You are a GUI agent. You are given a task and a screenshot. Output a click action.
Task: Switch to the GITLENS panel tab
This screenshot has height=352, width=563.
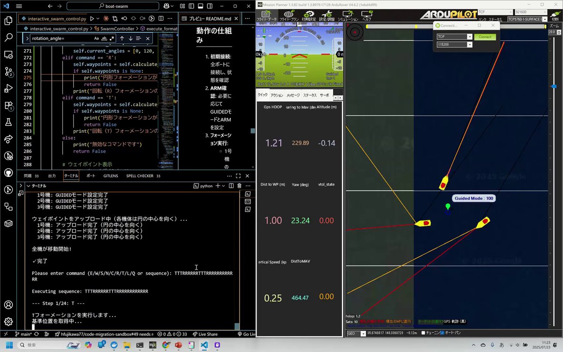pos(111,176)
